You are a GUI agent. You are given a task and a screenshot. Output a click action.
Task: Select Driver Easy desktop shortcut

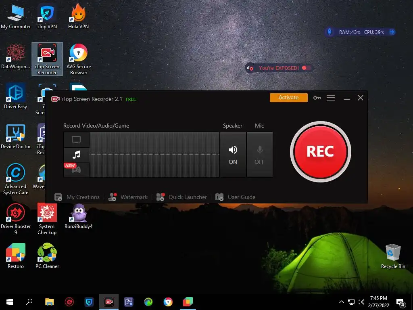[x=16, y=96]
